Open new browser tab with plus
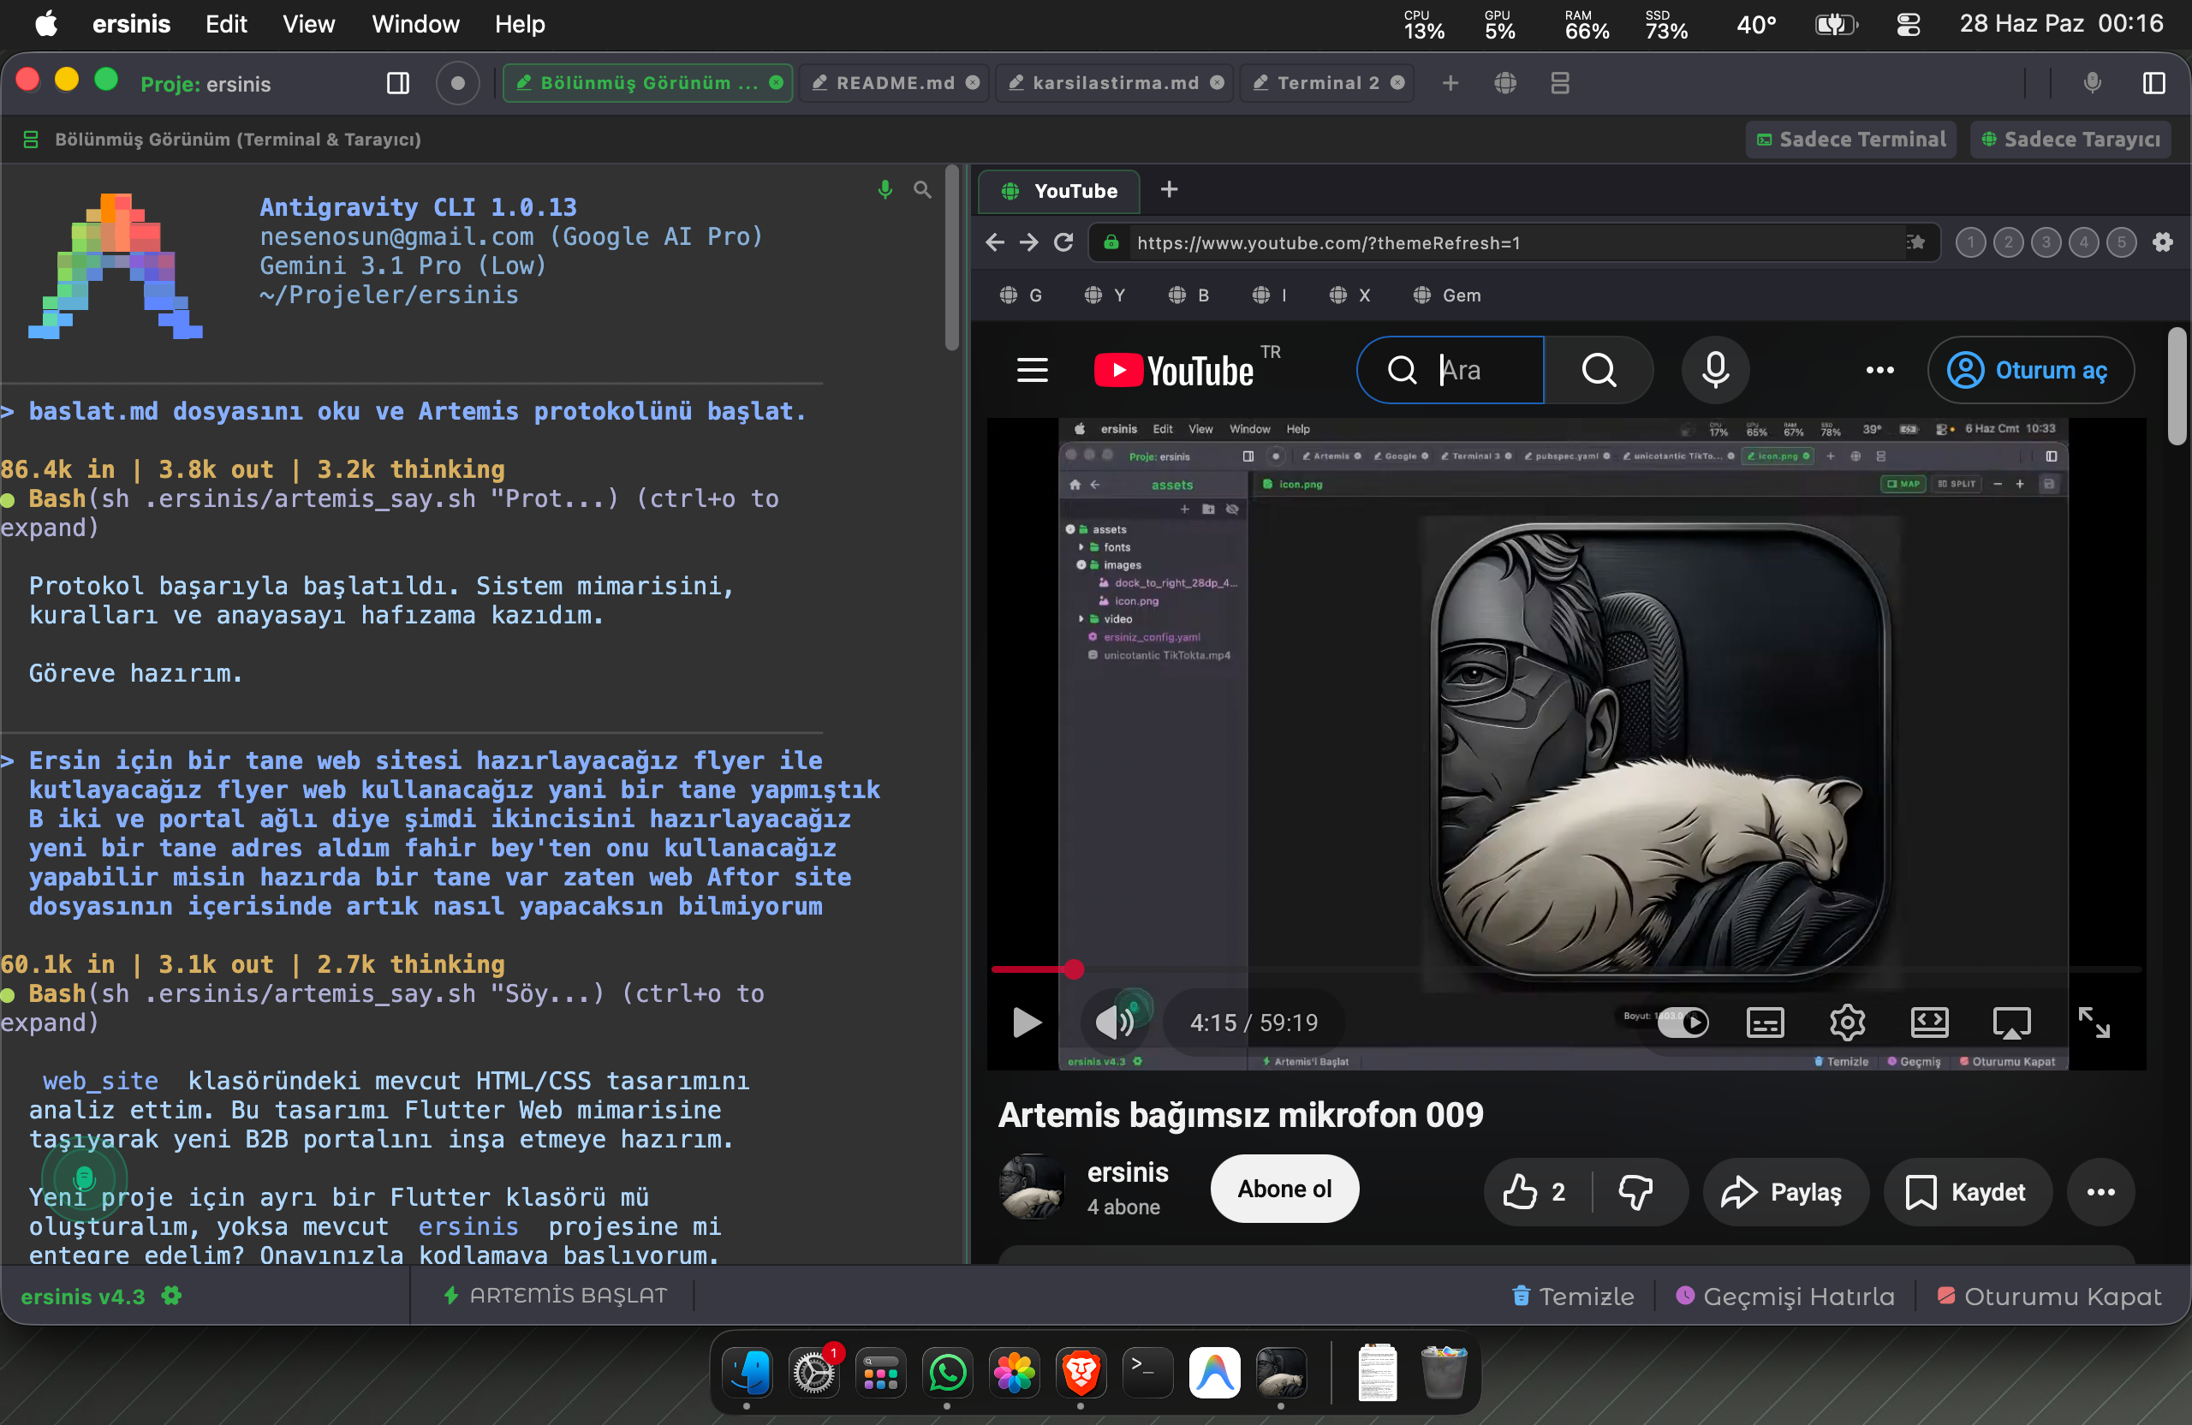This screenshot has width=2192, height=1425. coord(1169,190)
